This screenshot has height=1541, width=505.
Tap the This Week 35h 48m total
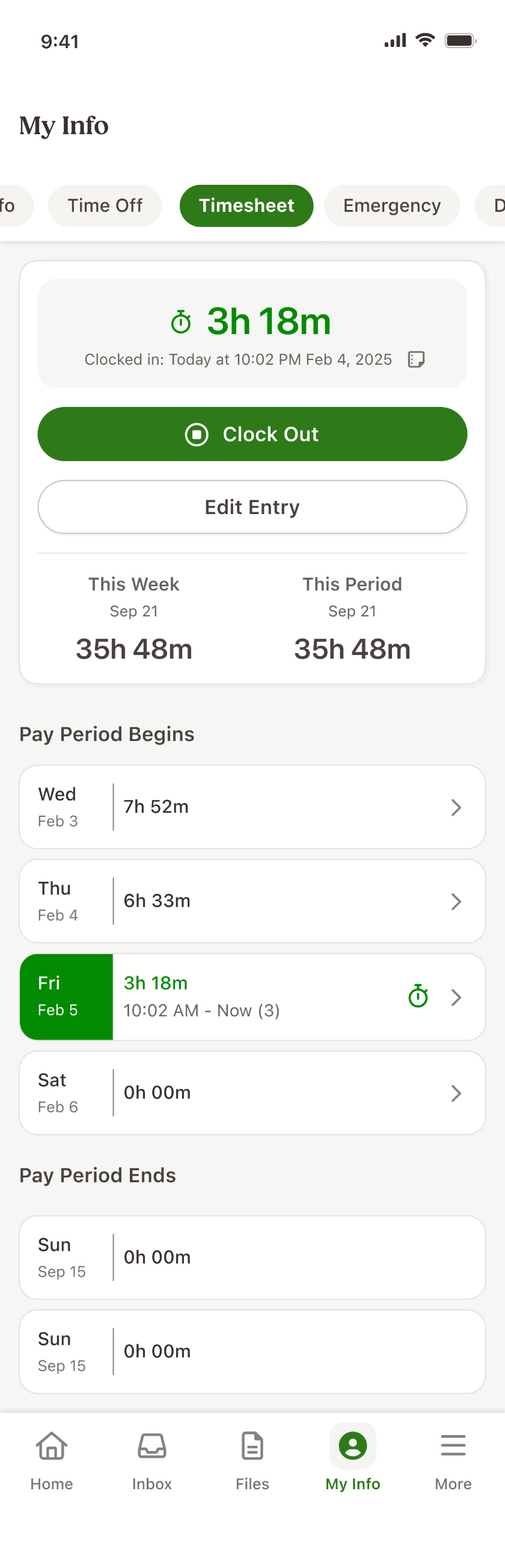tap(134, 649)
